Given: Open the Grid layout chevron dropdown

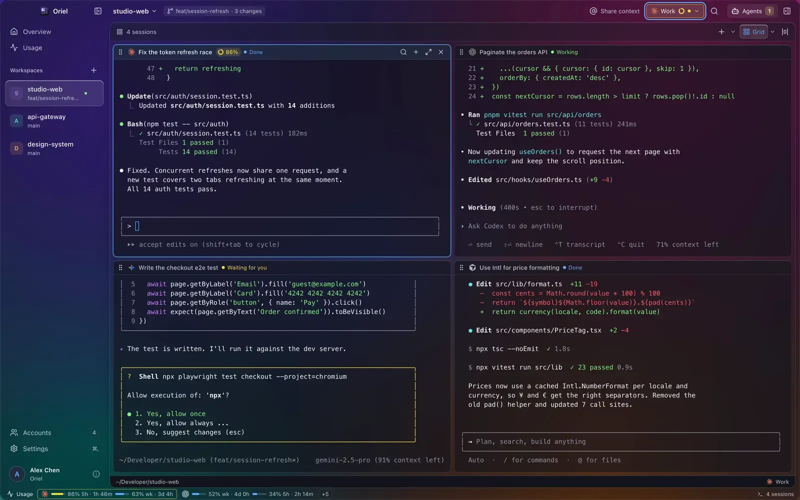Looking at the screenshot, I should [x=772, y=31].
